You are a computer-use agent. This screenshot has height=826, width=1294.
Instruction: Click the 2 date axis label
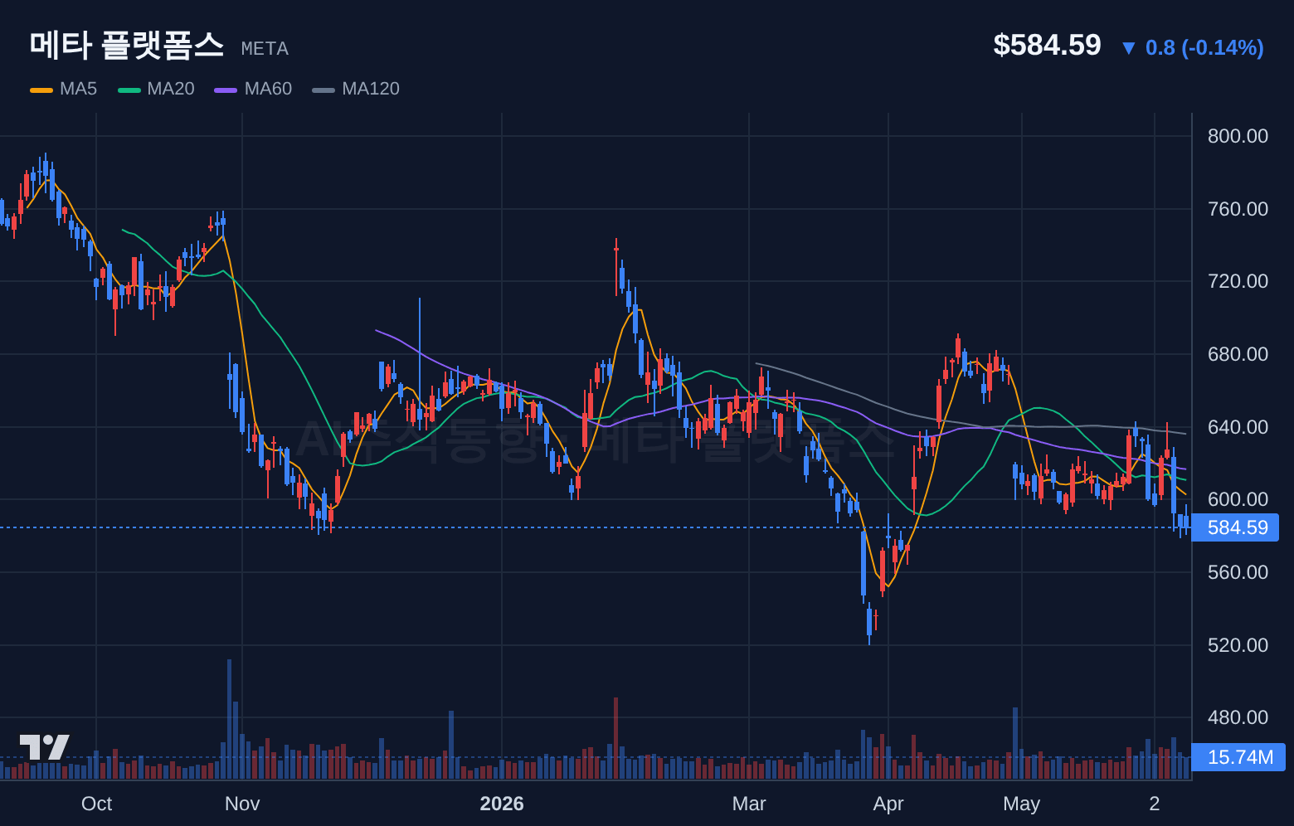click(1154, 804)
